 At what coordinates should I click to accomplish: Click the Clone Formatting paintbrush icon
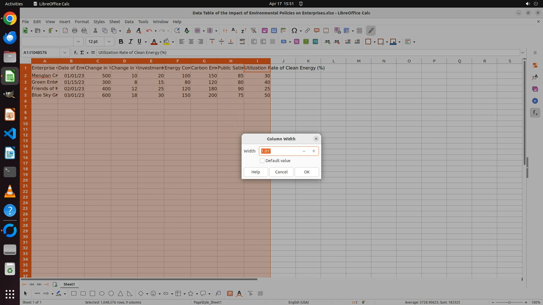point(129,30)
